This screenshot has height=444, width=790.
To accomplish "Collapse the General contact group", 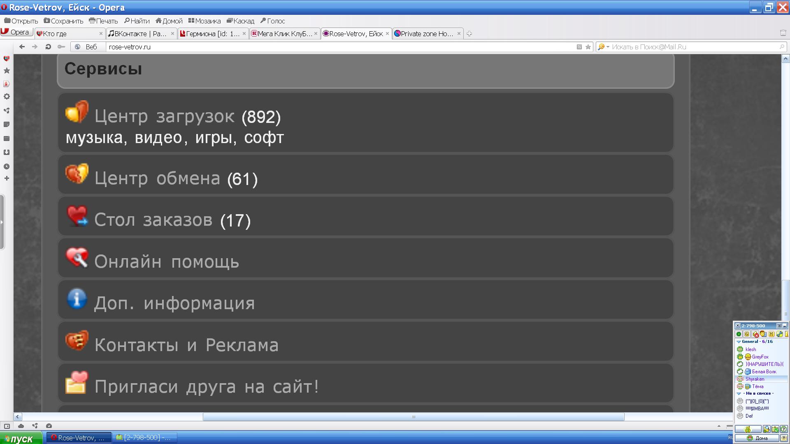I will [739, 342].
